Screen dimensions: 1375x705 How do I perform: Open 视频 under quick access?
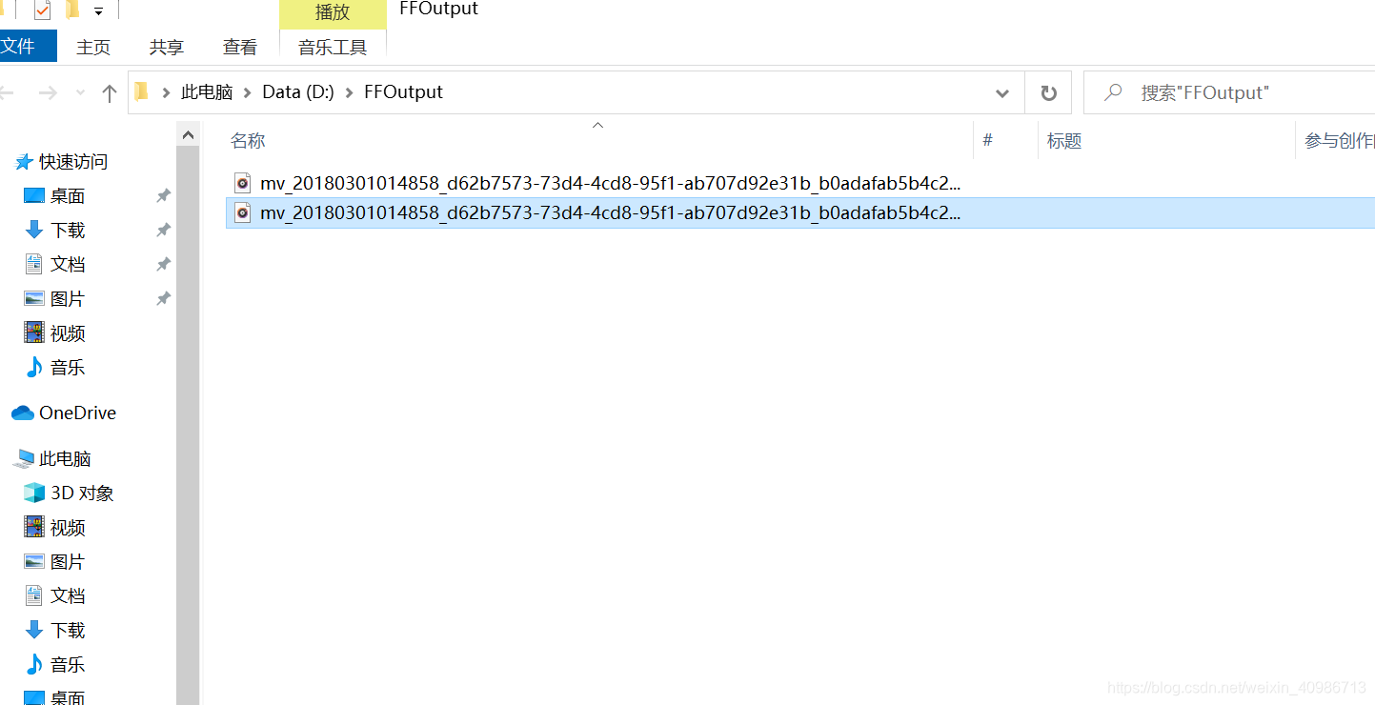(68, 333)
